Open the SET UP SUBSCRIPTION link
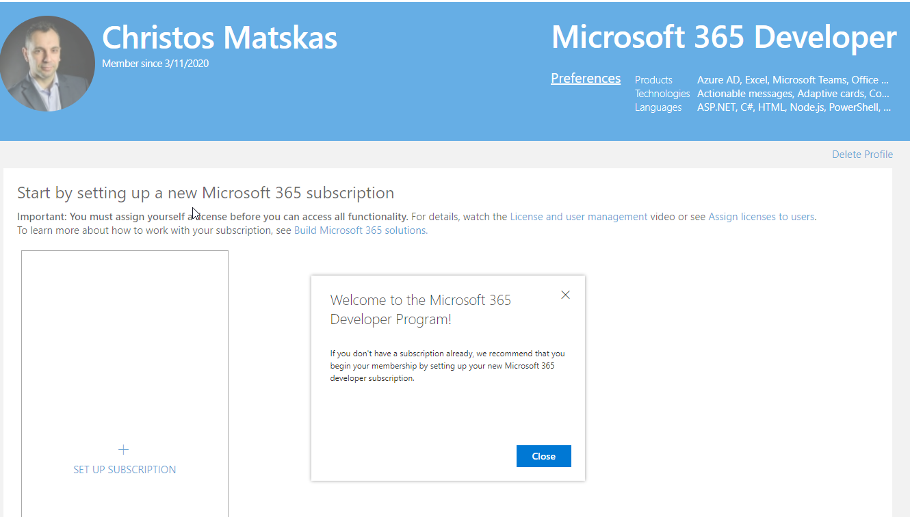The image size is (910, 517). click(x=125, y=470)
